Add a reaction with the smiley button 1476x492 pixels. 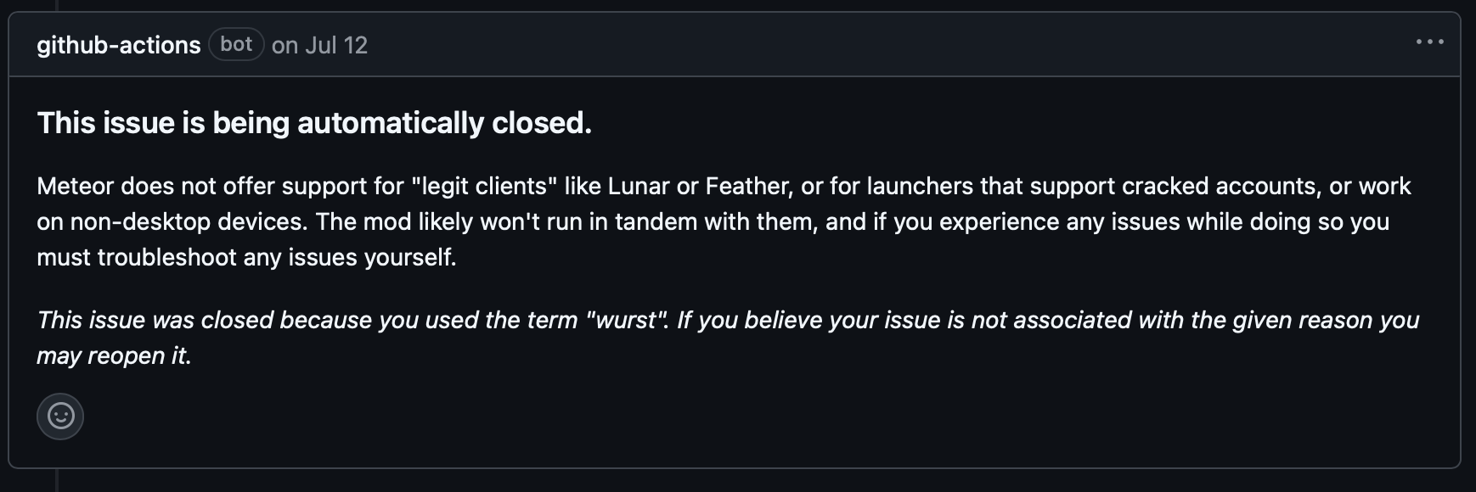click(x=60, y=416)
